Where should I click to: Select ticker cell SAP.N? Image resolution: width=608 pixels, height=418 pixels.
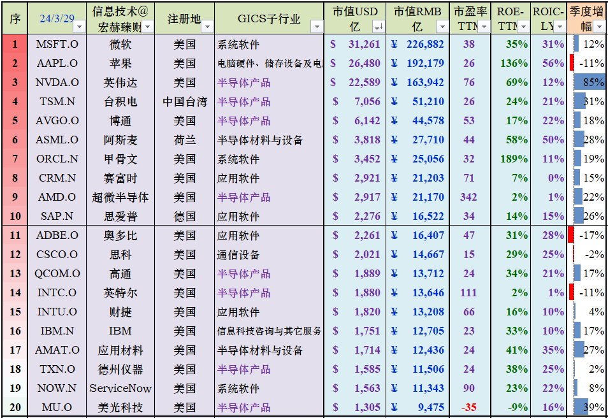pos(57,216)
